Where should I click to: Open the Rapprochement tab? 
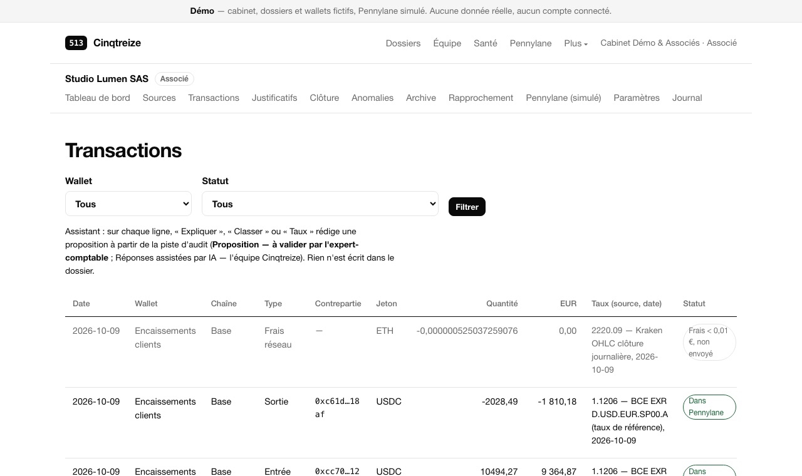[481, 98]
